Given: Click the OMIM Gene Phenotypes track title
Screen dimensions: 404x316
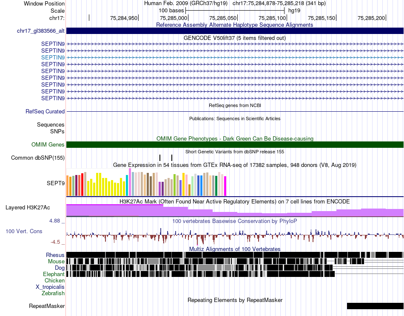Looking at the screenshot, I should click(x=235, y=138).
